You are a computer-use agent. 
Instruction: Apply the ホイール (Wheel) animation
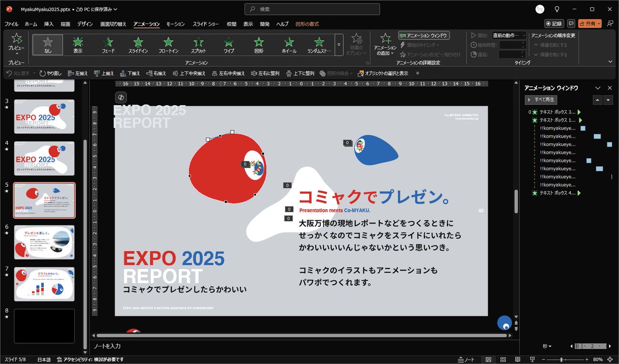(x=288, y=43)
